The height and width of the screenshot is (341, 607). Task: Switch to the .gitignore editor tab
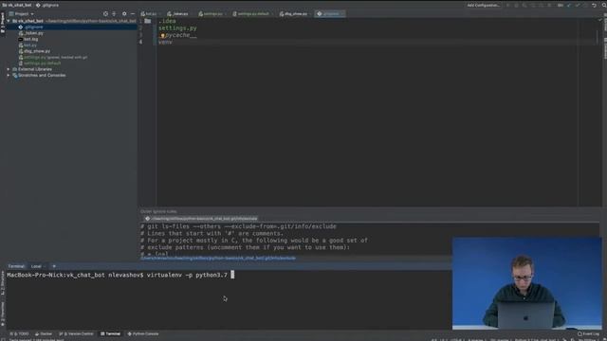pyautogui.click(x=329, y=14)
